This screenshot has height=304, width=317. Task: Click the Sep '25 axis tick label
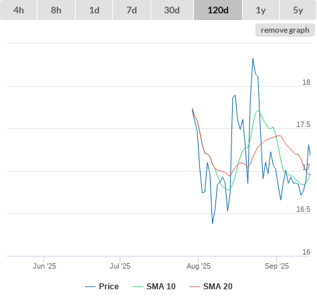(277, 266)
